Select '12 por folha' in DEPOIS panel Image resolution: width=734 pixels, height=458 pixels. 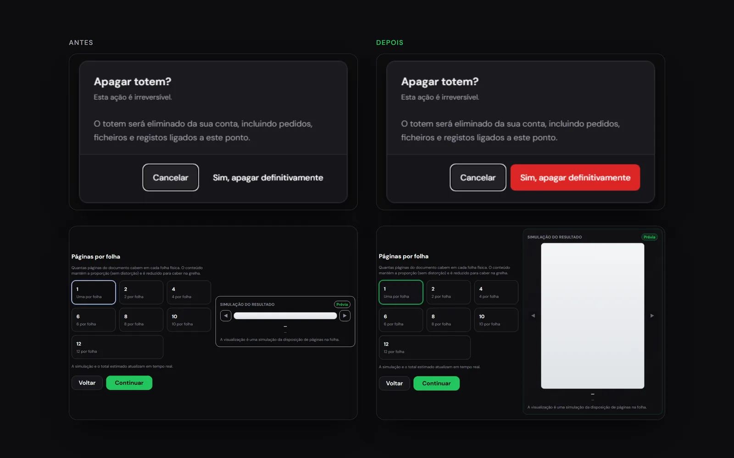pos(425,347)
